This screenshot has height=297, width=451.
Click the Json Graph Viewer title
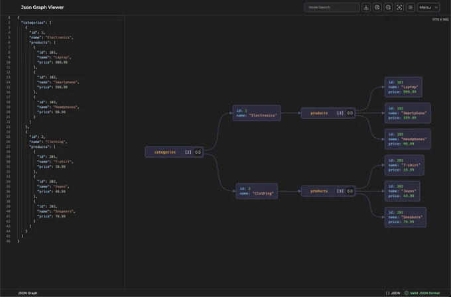pos(42,7)
